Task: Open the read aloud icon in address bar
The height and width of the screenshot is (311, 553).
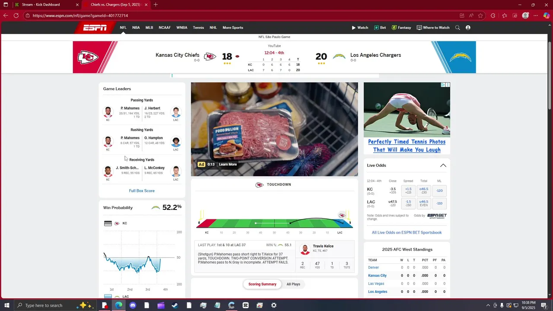Action: pyautogui.click(x=471, y=16)
